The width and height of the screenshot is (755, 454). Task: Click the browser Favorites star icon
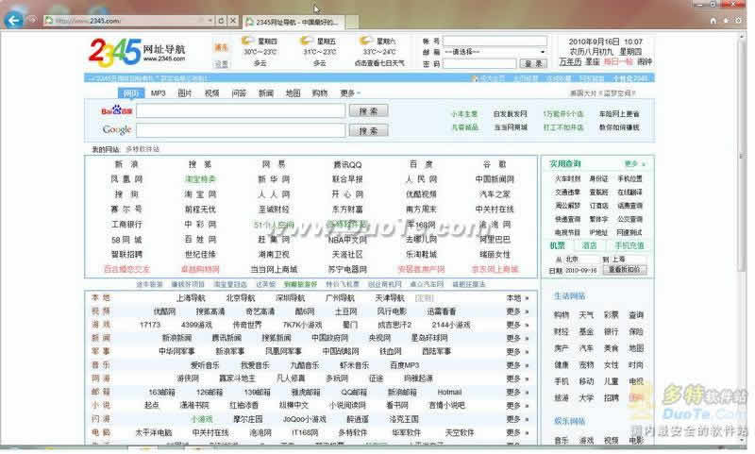point(726,20)
